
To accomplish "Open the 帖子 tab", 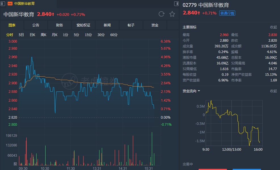I will (x=131, y=25).
